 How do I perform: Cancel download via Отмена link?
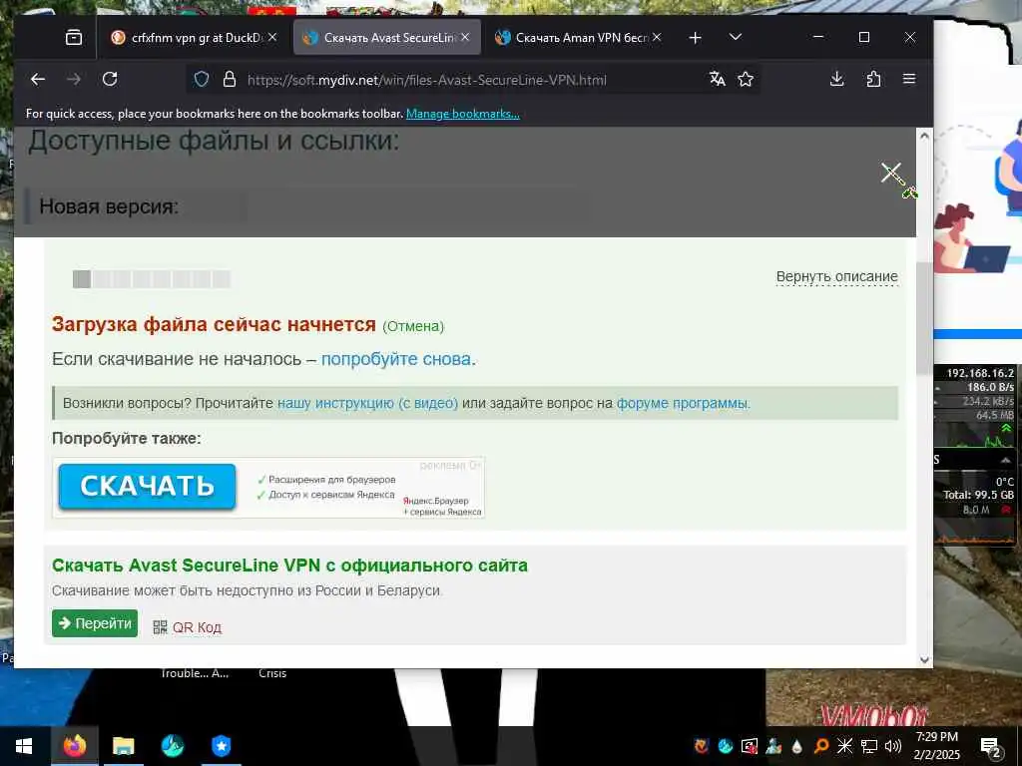(413, 326)
